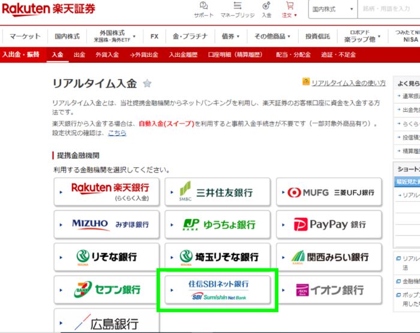
Task: Select 三井住友銀行 SMBC bank
Action: (217, 192)
